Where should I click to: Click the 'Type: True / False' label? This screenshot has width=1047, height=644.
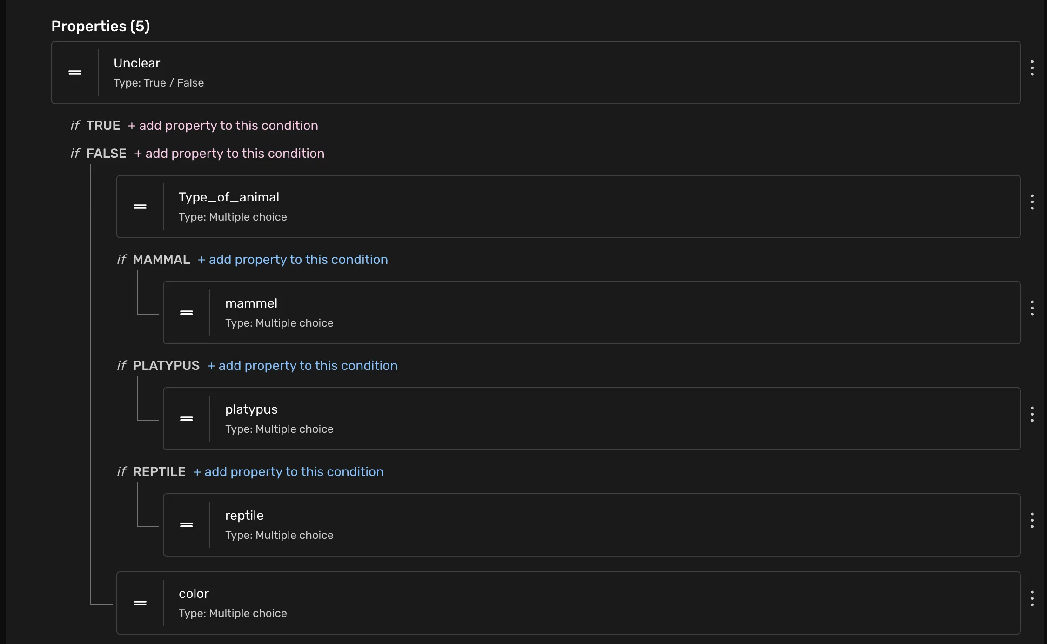coord(159,83)
